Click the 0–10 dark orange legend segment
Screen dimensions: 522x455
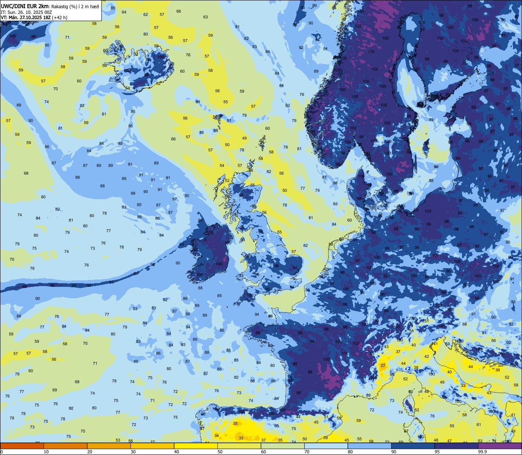tap(22, 446)
